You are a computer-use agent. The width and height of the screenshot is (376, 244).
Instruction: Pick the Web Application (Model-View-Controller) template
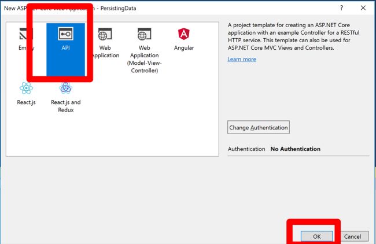tap(145, 50)
